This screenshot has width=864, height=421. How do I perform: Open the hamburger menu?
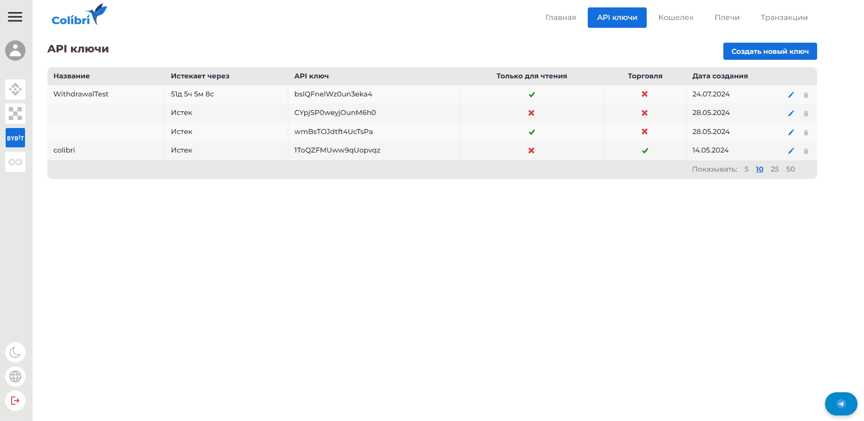[15, 17]
